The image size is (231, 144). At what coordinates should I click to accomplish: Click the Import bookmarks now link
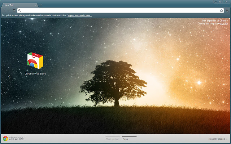79,15
